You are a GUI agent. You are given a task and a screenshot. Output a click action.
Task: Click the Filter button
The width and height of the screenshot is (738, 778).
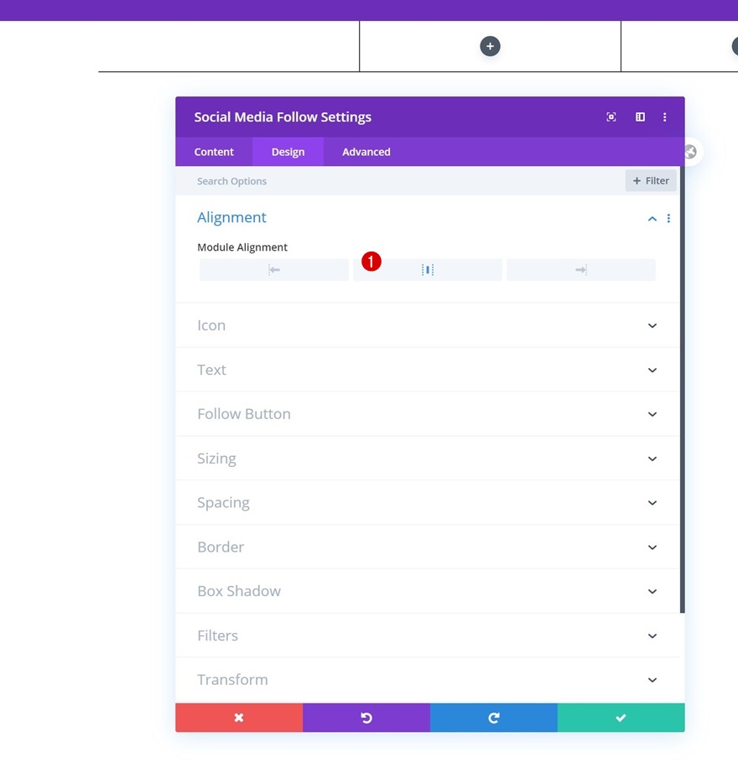pos(651,181)
